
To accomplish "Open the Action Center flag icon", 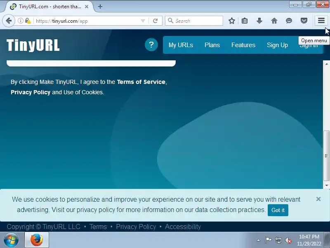I will [268, 240].
